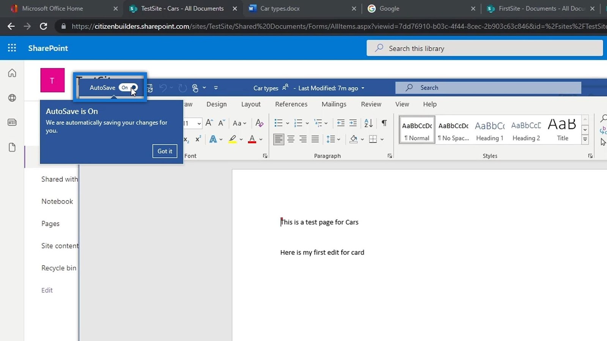
Task: Click SharePoint news icon in sidebar
Action: (12, 122)
